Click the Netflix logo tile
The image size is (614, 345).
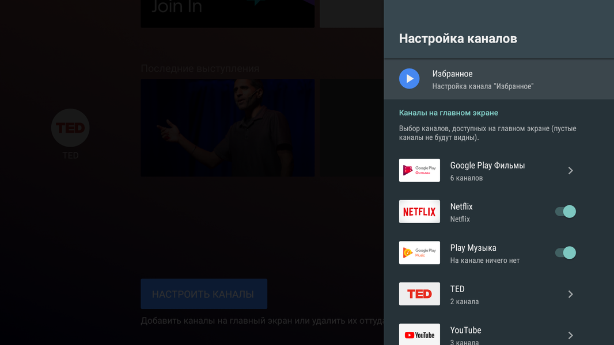click(x=419, y=212)
